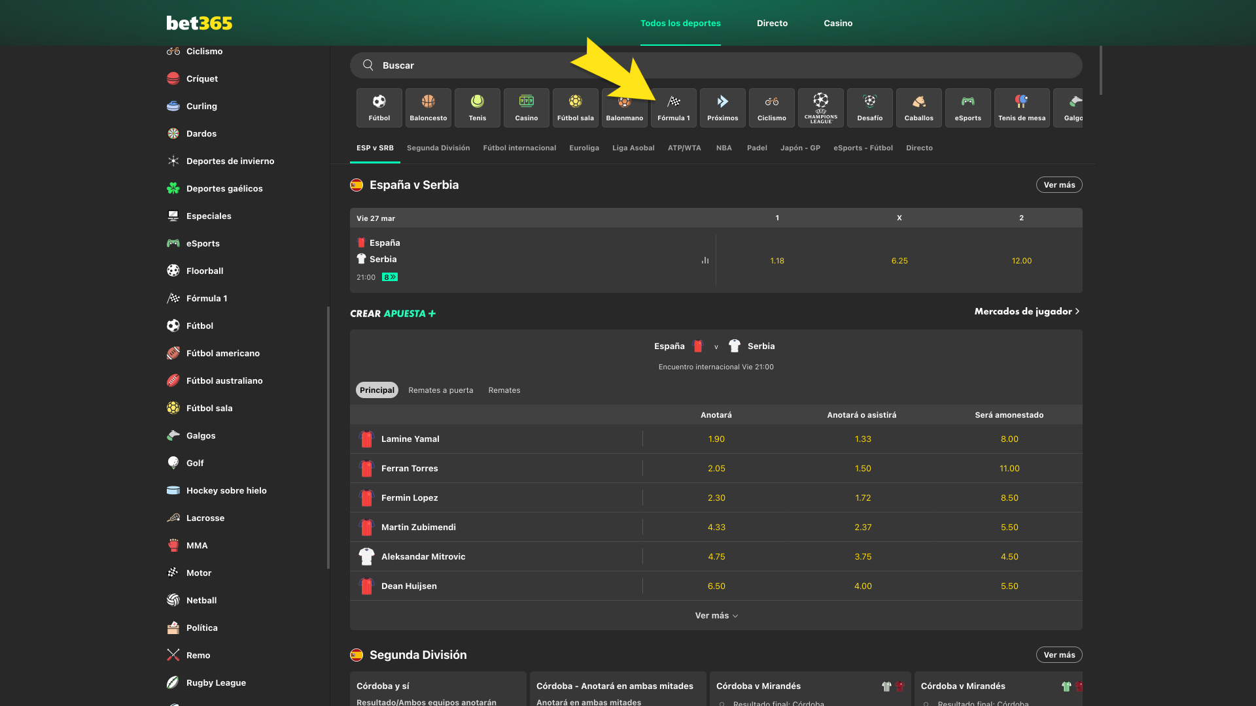Open the Baloncesto sport tile
Viewport: 1256px width, 706px height.
click(428, 108)
